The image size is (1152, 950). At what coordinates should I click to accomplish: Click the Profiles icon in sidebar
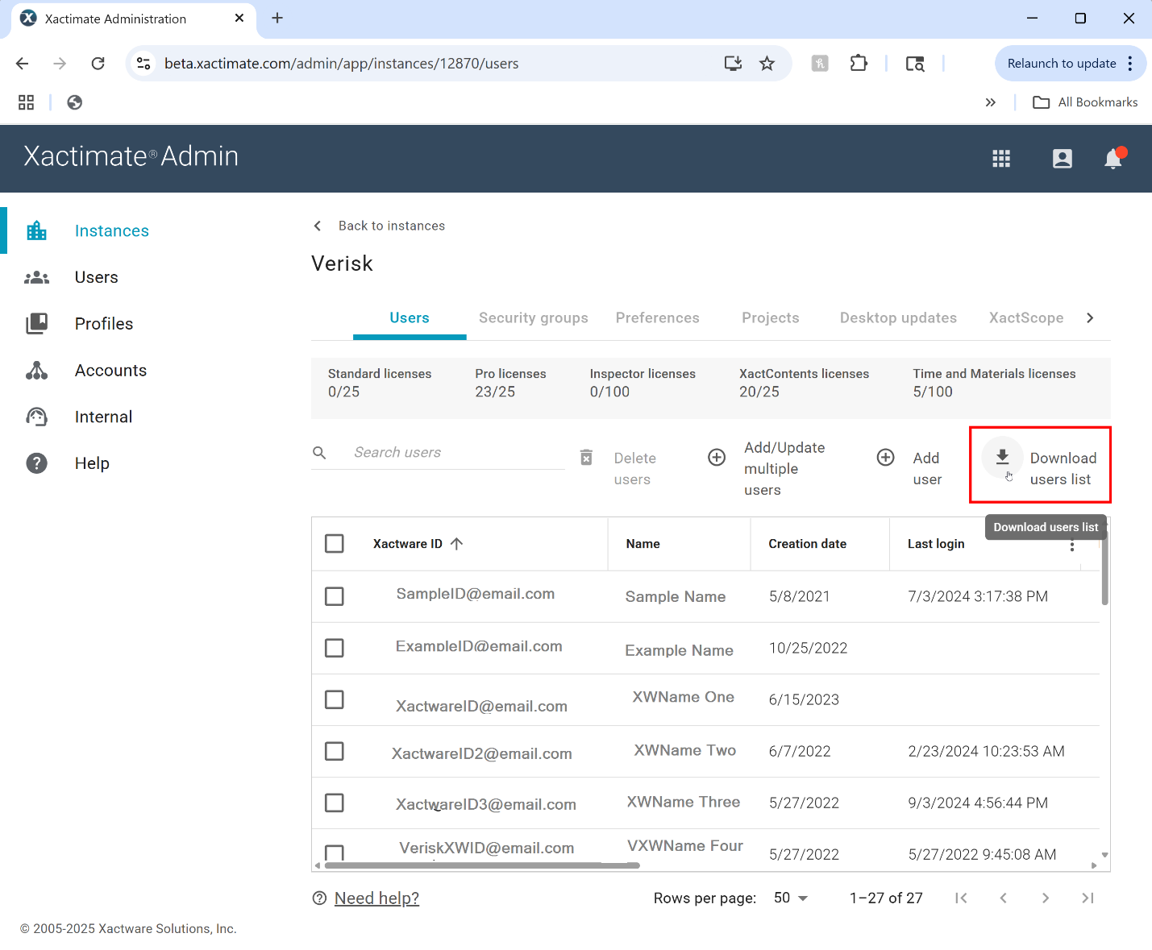(37, 324)
